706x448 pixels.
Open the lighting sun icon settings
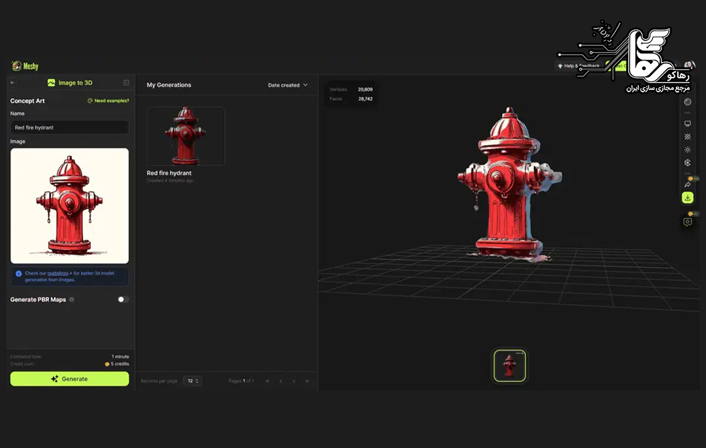click(687, 150)
